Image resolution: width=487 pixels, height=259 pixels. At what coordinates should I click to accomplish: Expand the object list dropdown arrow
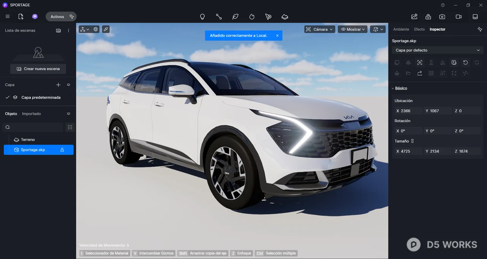68,114
